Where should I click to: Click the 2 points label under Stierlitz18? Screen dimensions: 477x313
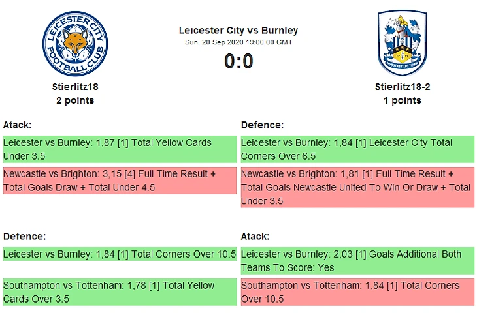coord(74,100)
